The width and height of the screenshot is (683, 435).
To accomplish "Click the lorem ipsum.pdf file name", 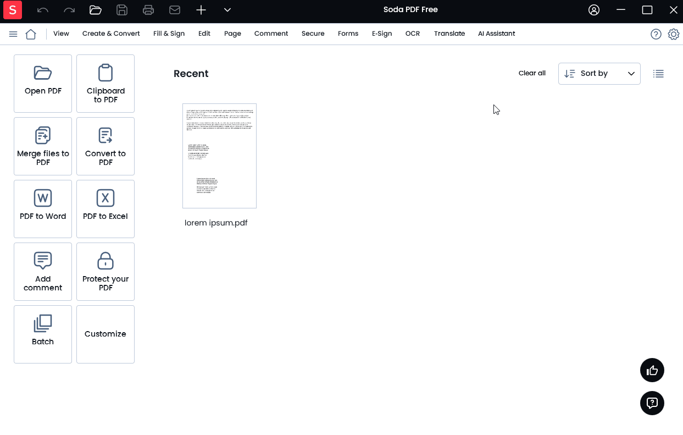I will click(x=216, y=223).
